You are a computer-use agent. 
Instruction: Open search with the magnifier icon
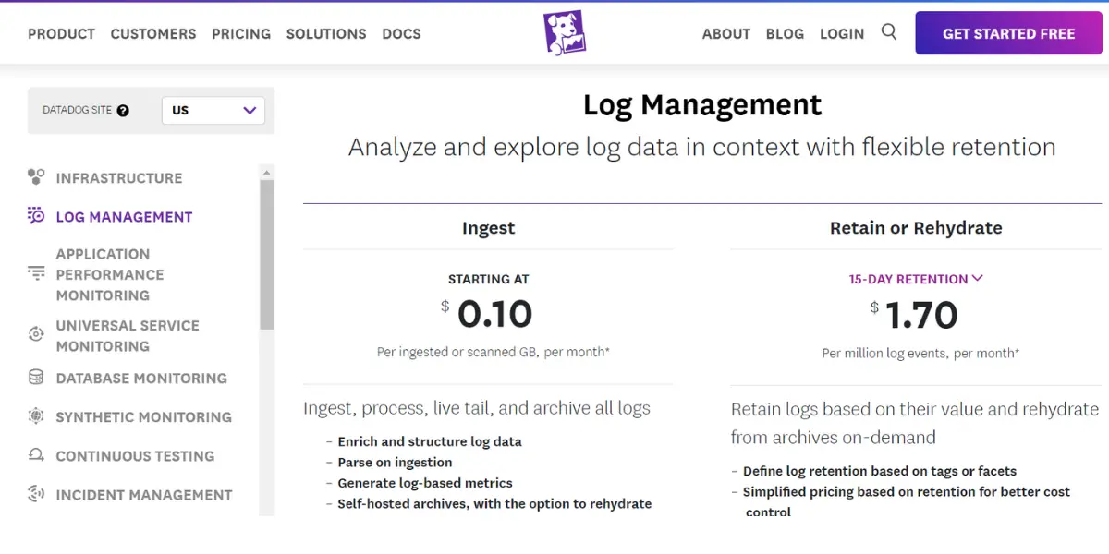coord(889,32)
